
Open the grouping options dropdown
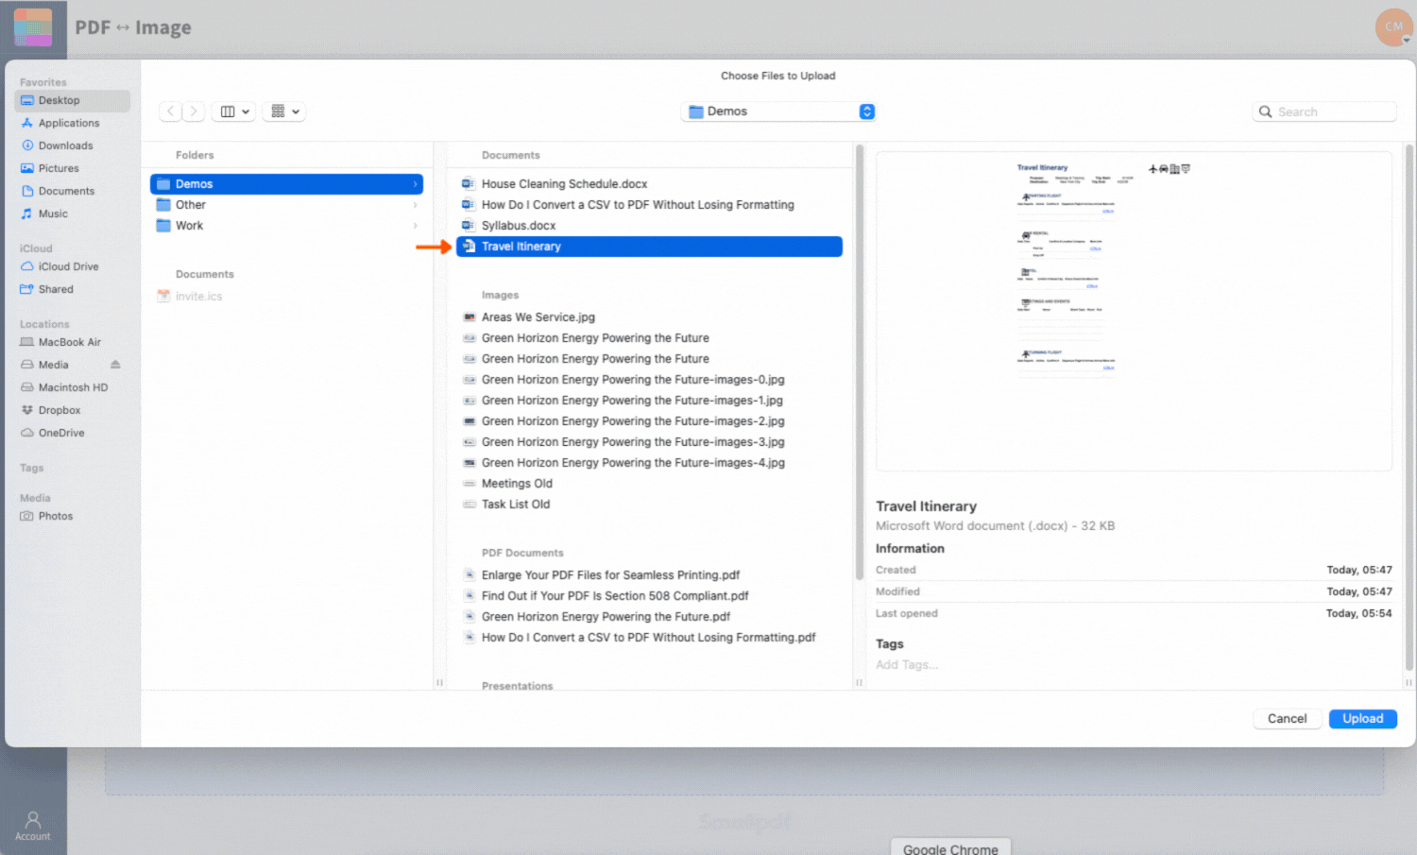pos(283,111)
